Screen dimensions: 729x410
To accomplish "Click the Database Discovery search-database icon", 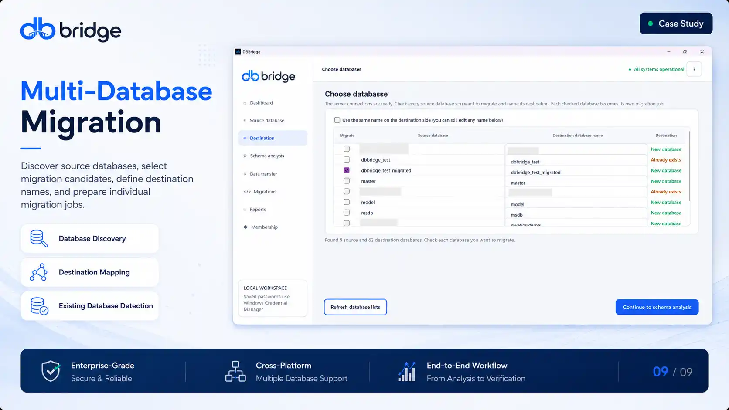I will click(39, 239).
